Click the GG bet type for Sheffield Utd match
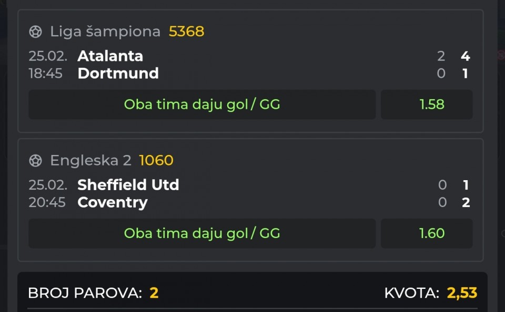505x312 pixels. point(202,233)
